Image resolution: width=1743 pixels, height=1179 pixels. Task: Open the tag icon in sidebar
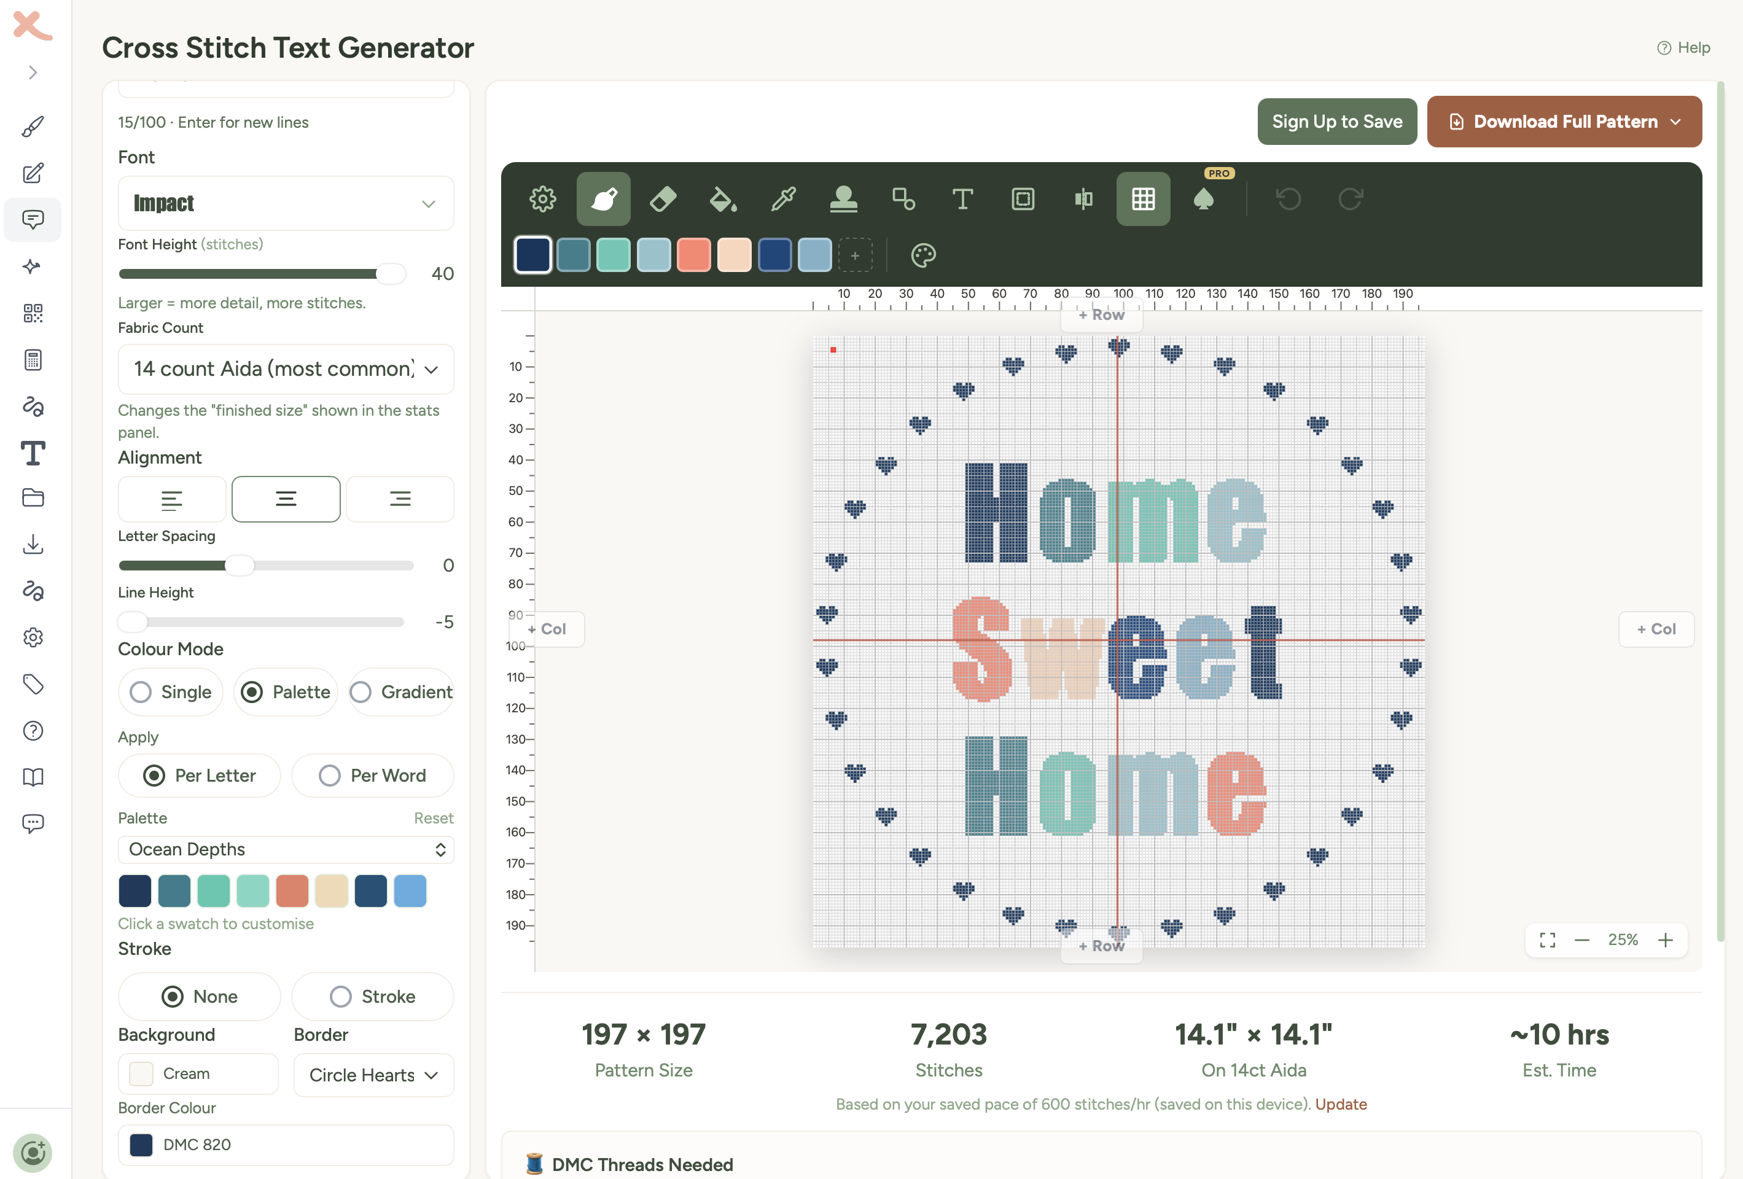click(33, 684)
